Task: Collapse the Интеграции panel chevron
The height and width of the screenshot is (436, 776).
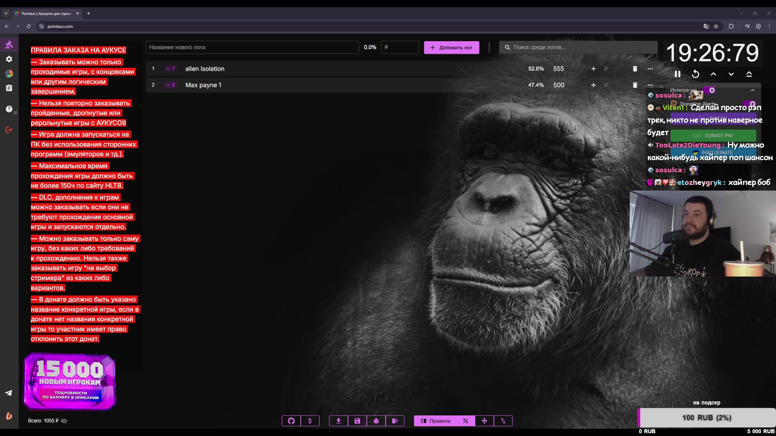Action: click(x=753, y=90)
